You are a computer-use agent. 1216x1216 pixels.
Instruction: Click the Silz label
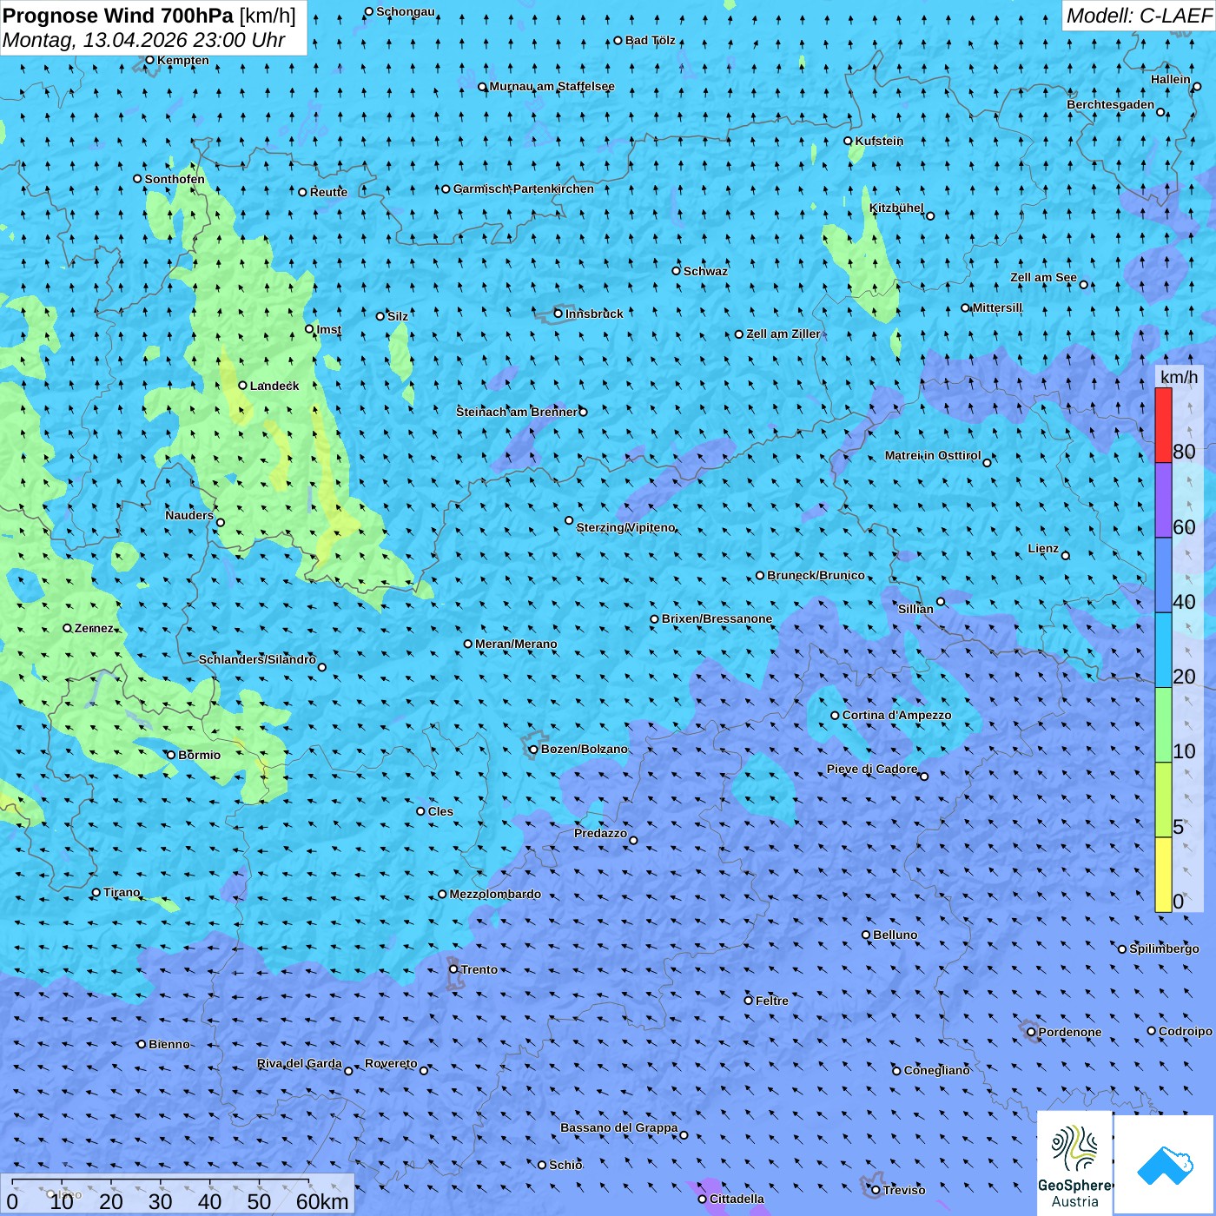[x=398, y=316]
